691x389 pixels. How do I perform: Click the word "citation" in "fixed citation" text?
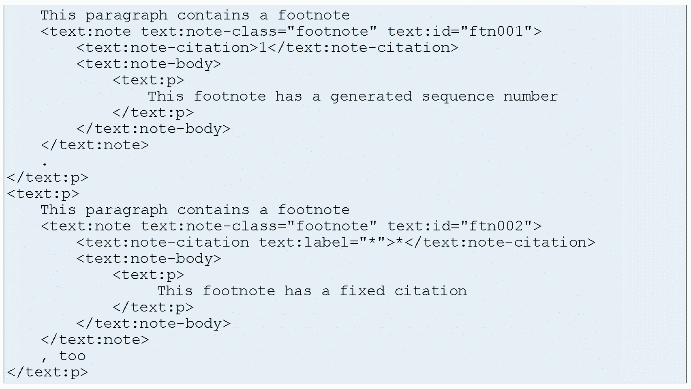coord(430,291)
